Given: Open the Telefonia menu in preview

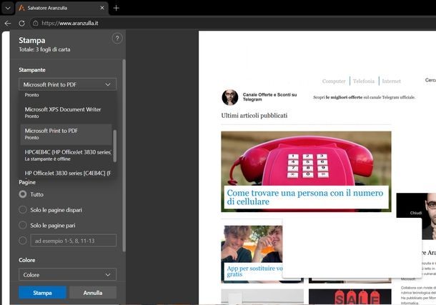Looking at the screenshot, I should (364, 81).
